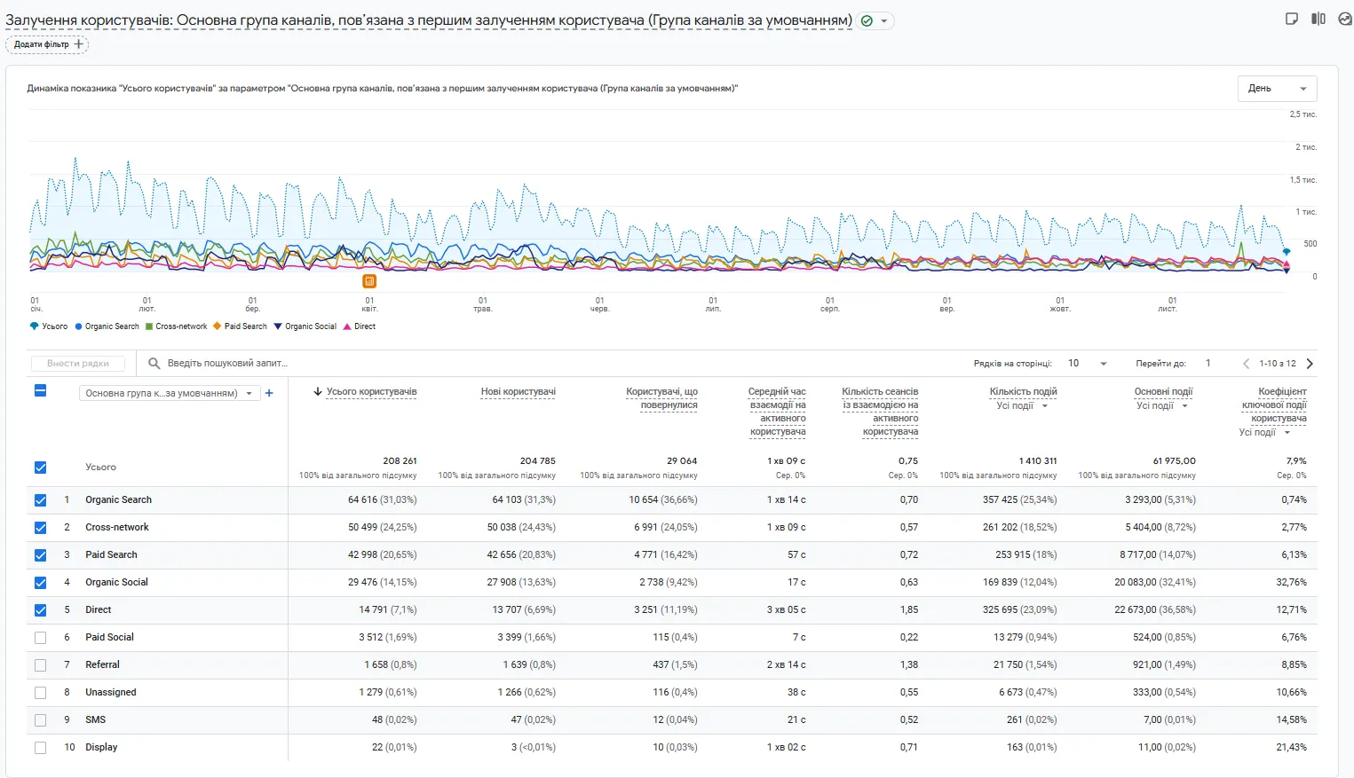Open the Кількість подій events filter dropdown
Image resolution: width=1354 pixels, height=778 pixels.
[x=1022, y=406]
